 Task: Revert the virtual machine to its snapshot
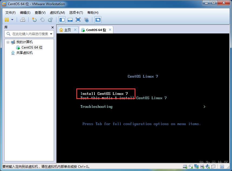tap(42, 20)
